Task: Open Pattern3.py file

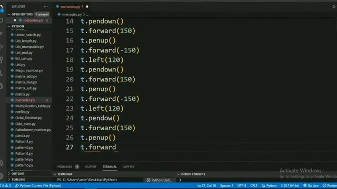Action: point(24,154)
